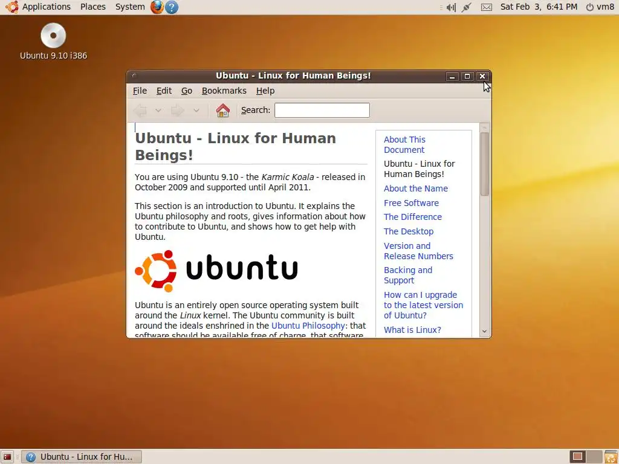This screenshot has width=619, height=464.
Task: Maximize the Ubuntu help window
Action: click(467, 76)
